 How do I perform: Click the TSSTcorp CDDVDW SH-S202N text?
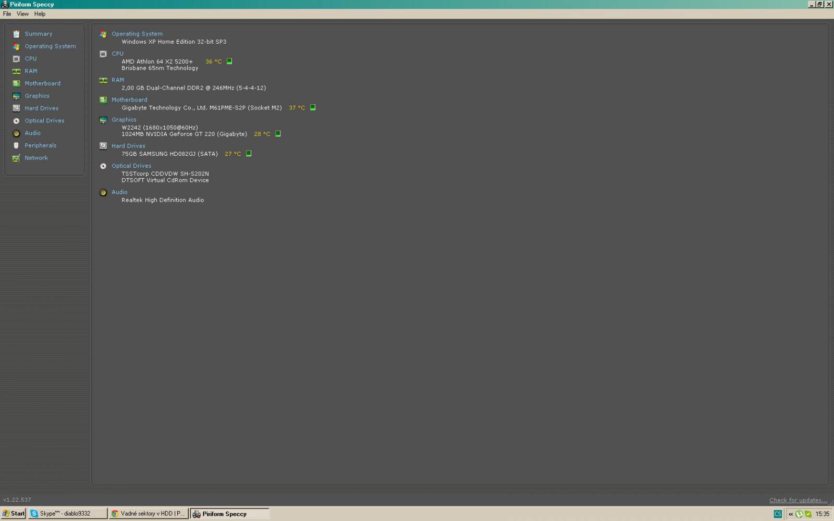point(165,173)
